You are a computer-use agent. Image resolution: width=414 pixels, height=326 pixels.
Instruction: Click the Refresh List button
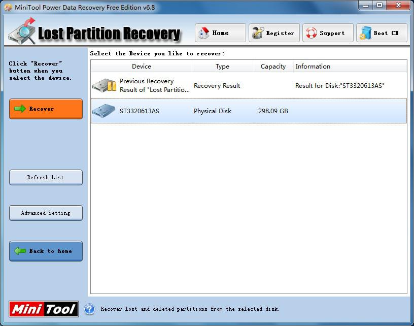46,177
